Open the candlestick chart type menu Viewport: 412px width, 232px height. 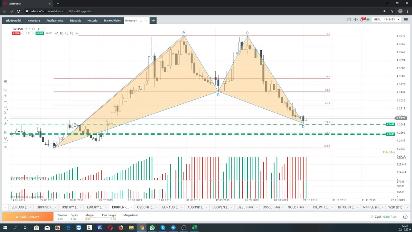coord(61,33)
